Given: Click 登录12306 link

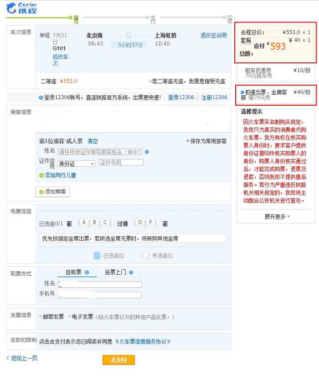Looking at the screenshot, I should pyautogui.click(x=181, y=97).
